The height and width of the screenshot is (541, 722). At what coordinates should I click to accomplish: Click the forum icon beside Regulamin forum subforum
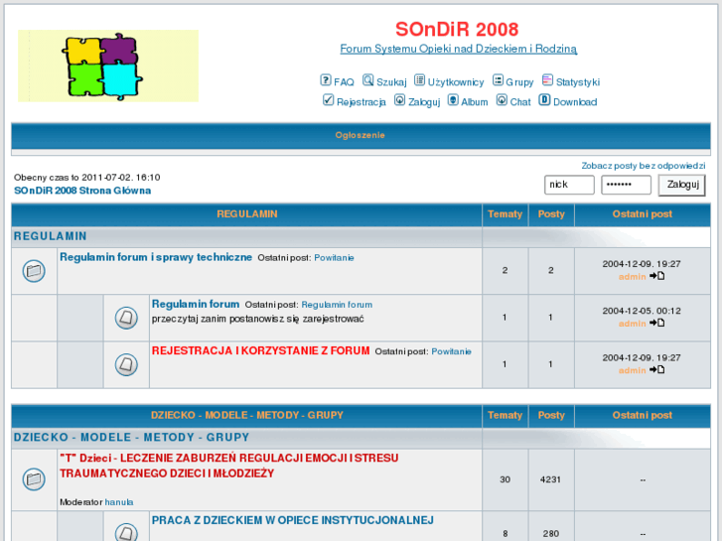tap(126, 318)
